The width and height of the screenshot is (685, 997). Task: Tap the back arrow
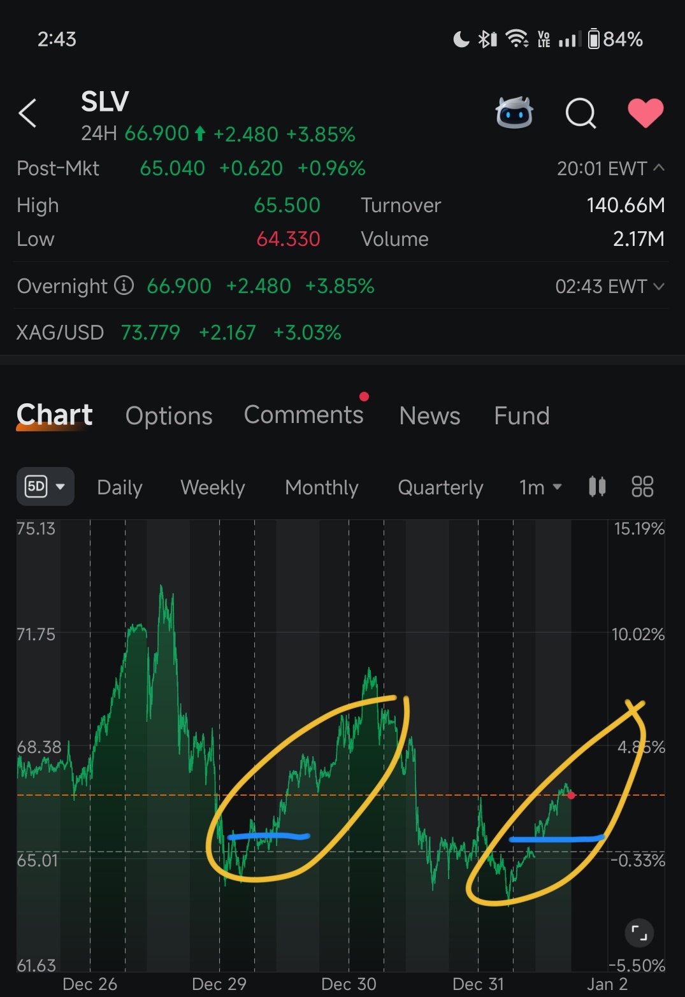tap(27, 114)
